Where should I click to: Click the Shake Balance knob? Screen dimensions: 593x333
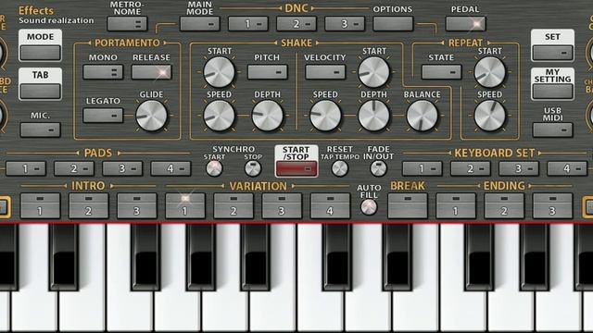click(x=423, y=116)
